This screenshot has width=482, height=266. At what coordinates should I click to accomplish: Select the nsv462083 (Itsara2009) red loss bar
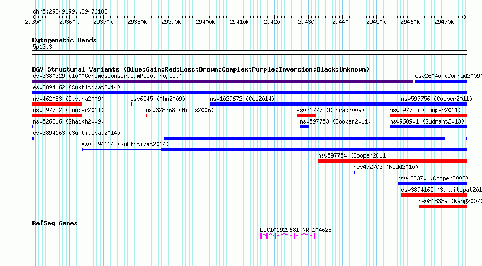57,104
